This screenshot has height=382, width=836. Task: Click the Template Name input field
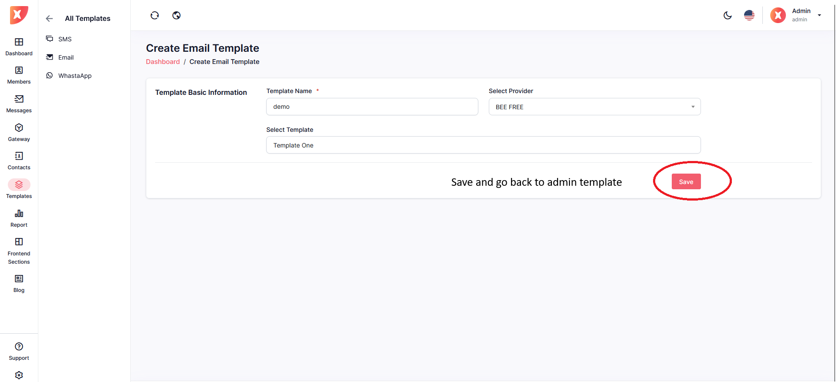pos(372,107)
